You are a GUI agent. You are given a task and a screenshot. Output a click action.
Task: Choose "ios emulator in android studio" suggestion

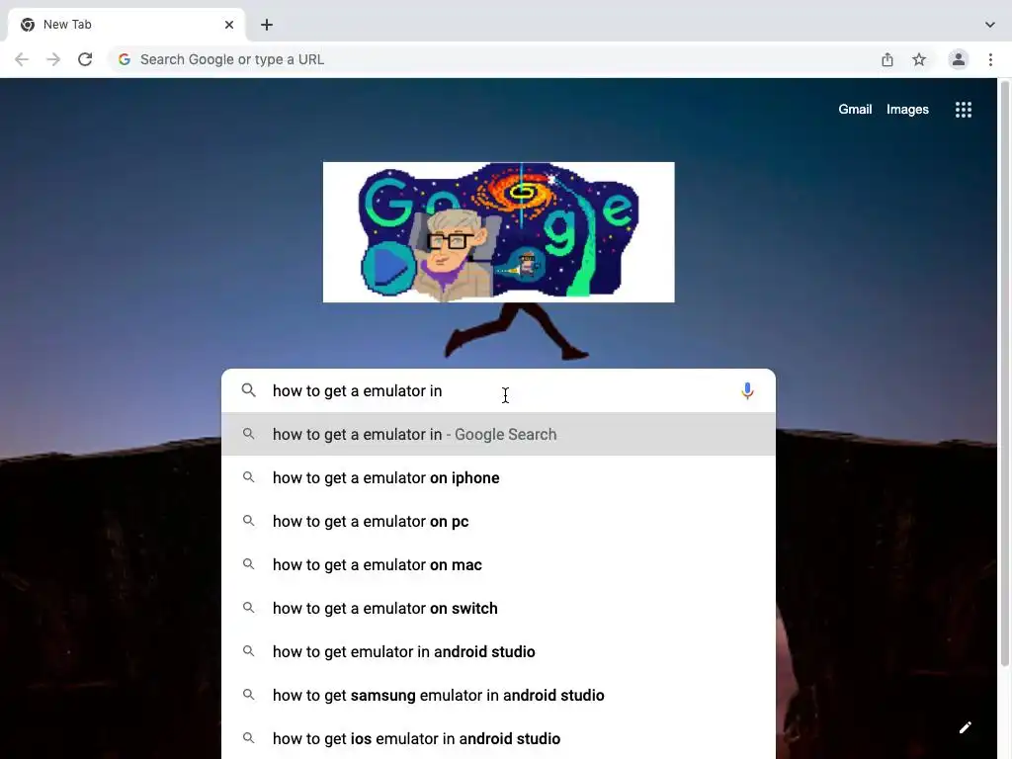click(498, 738)
